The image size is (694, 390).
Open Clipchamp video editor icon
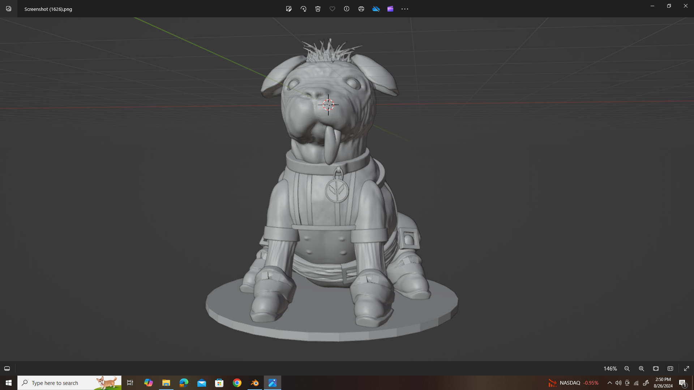[x=390, y=9]
